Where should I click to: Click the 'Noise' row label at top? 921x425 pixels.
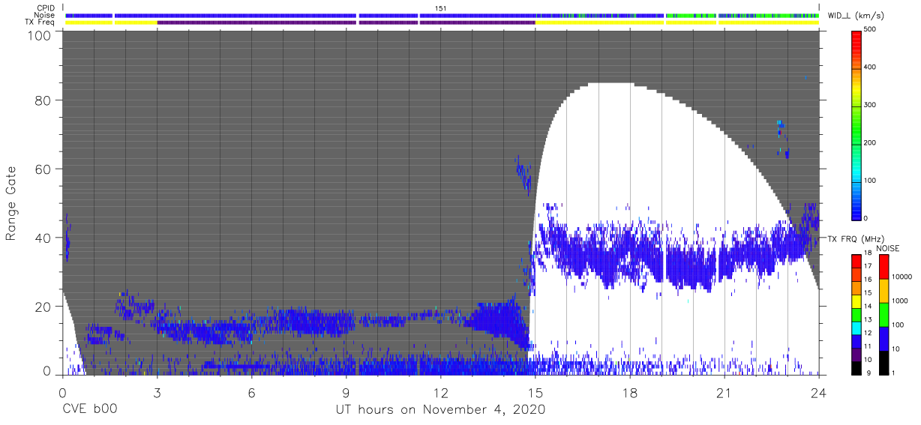tap(46, 15)
